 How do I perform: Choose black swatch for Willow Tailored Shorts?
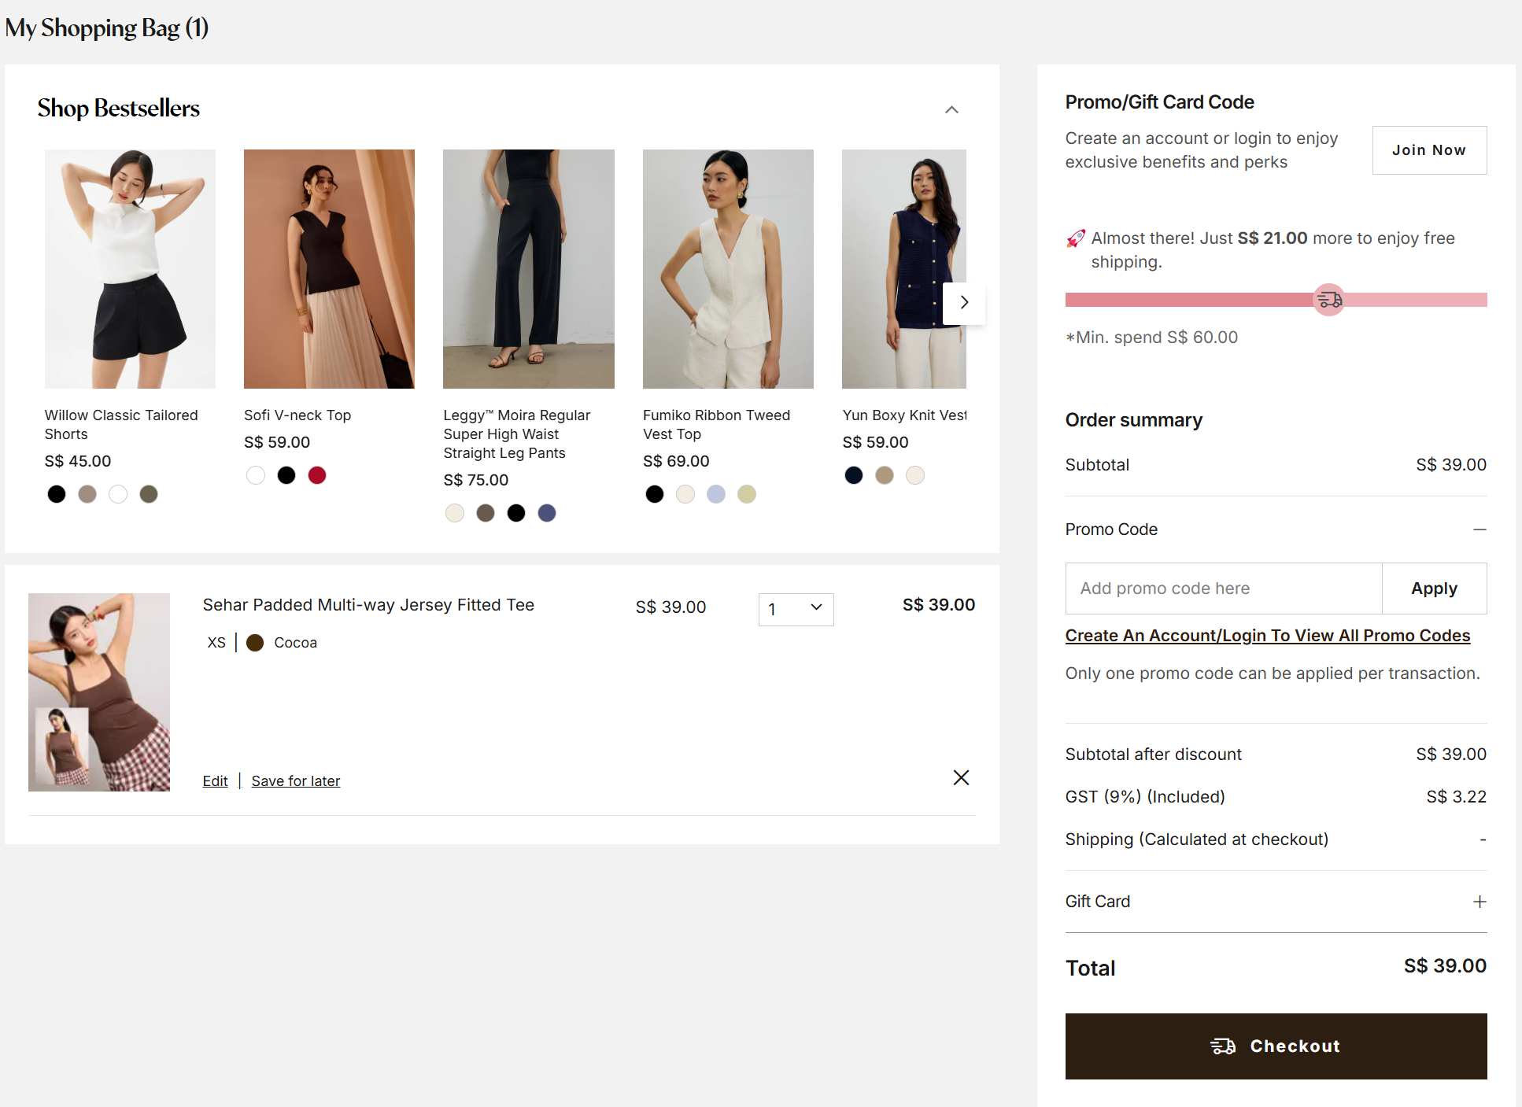point(57,494)
